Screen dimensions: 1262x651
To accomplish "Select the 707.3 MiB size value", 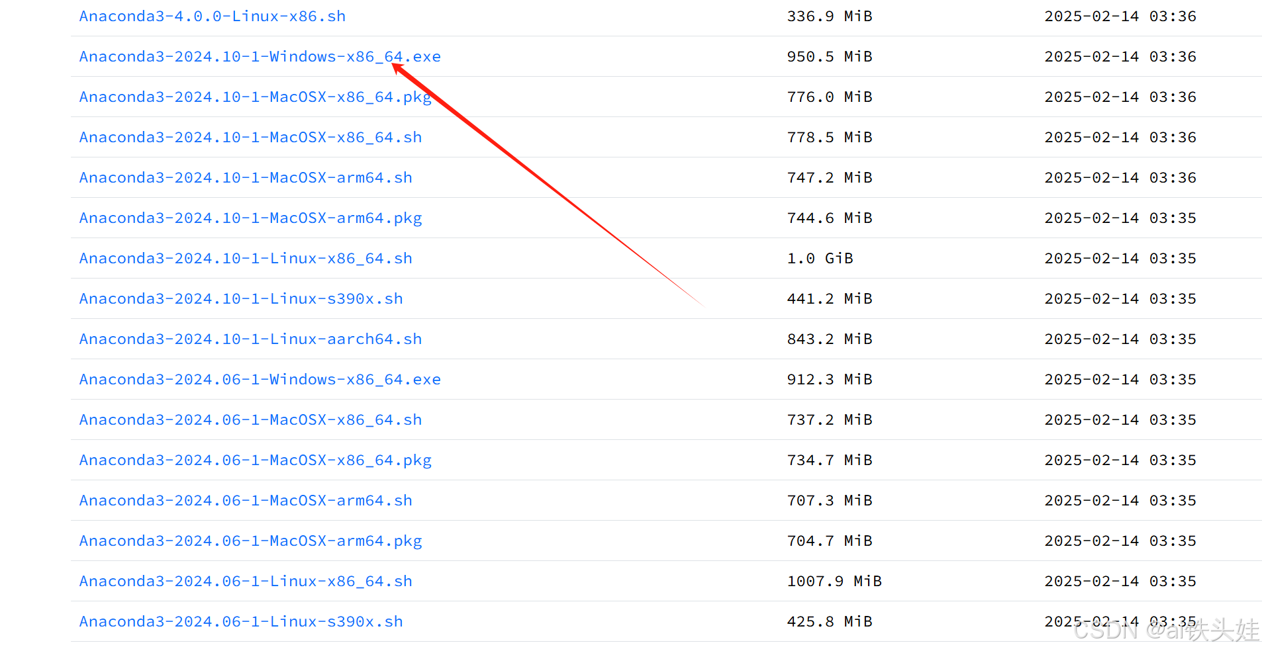I will pos(830,501).
